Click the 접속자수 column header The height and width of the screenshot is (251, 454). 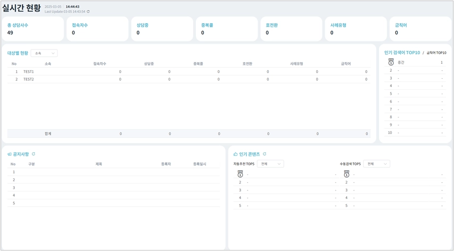coord(100,64)
